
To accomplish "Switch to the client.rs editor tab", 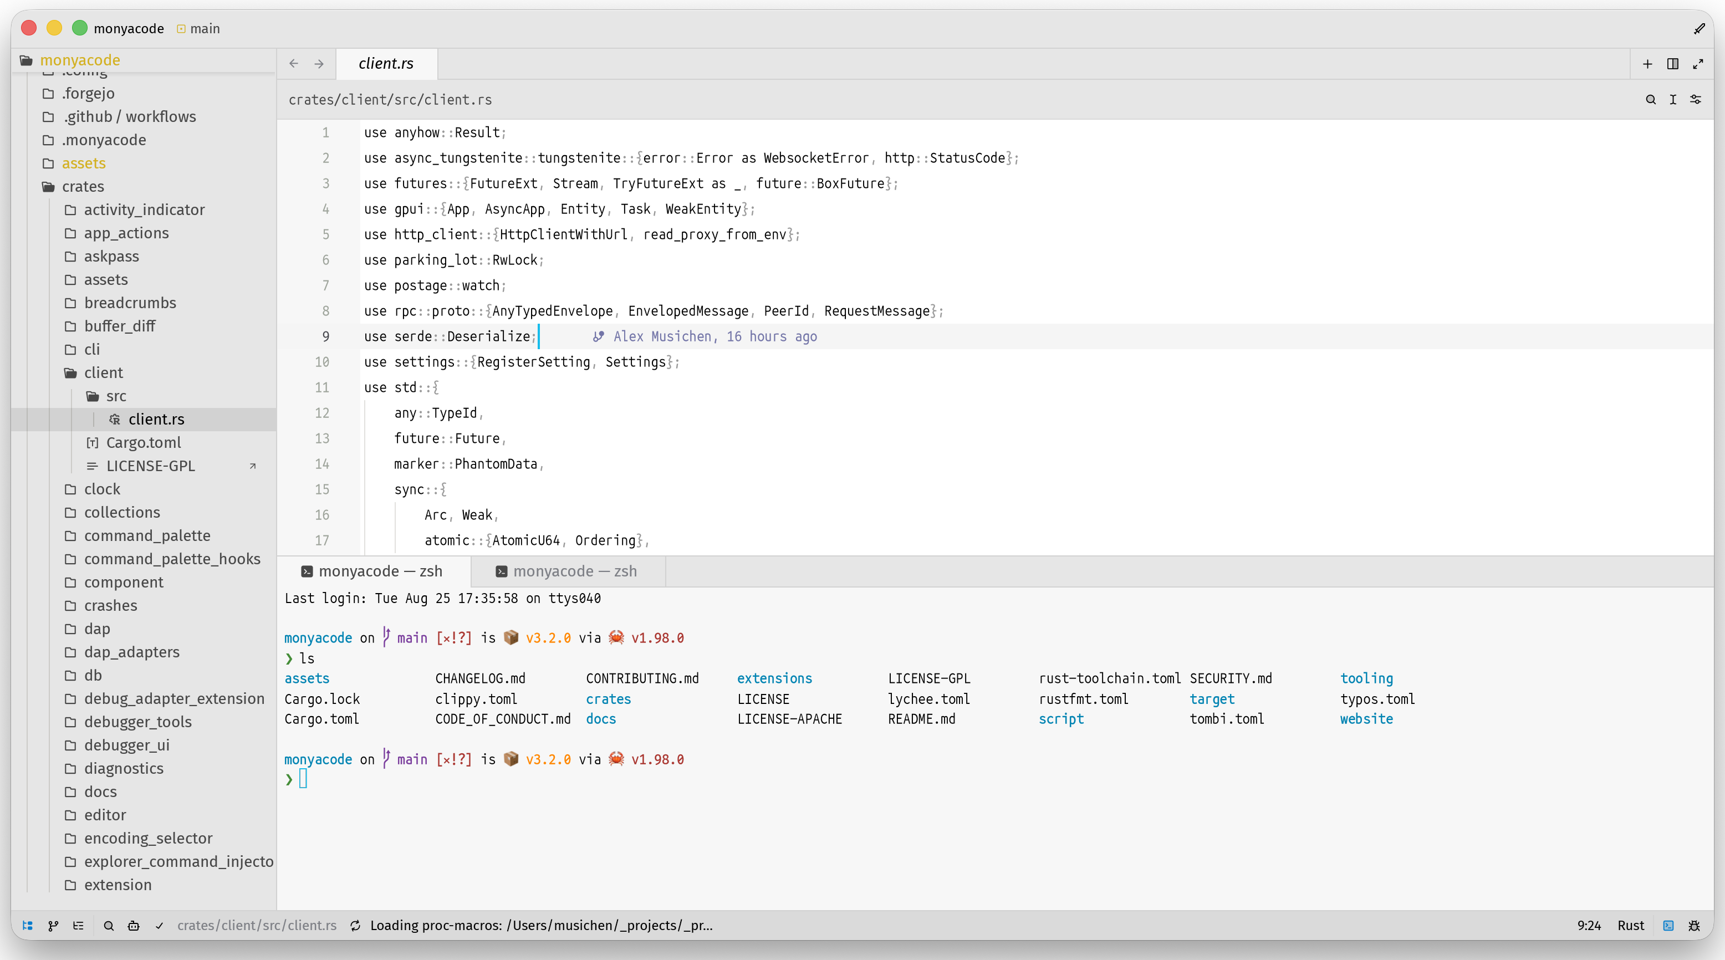I will point(386,64).
